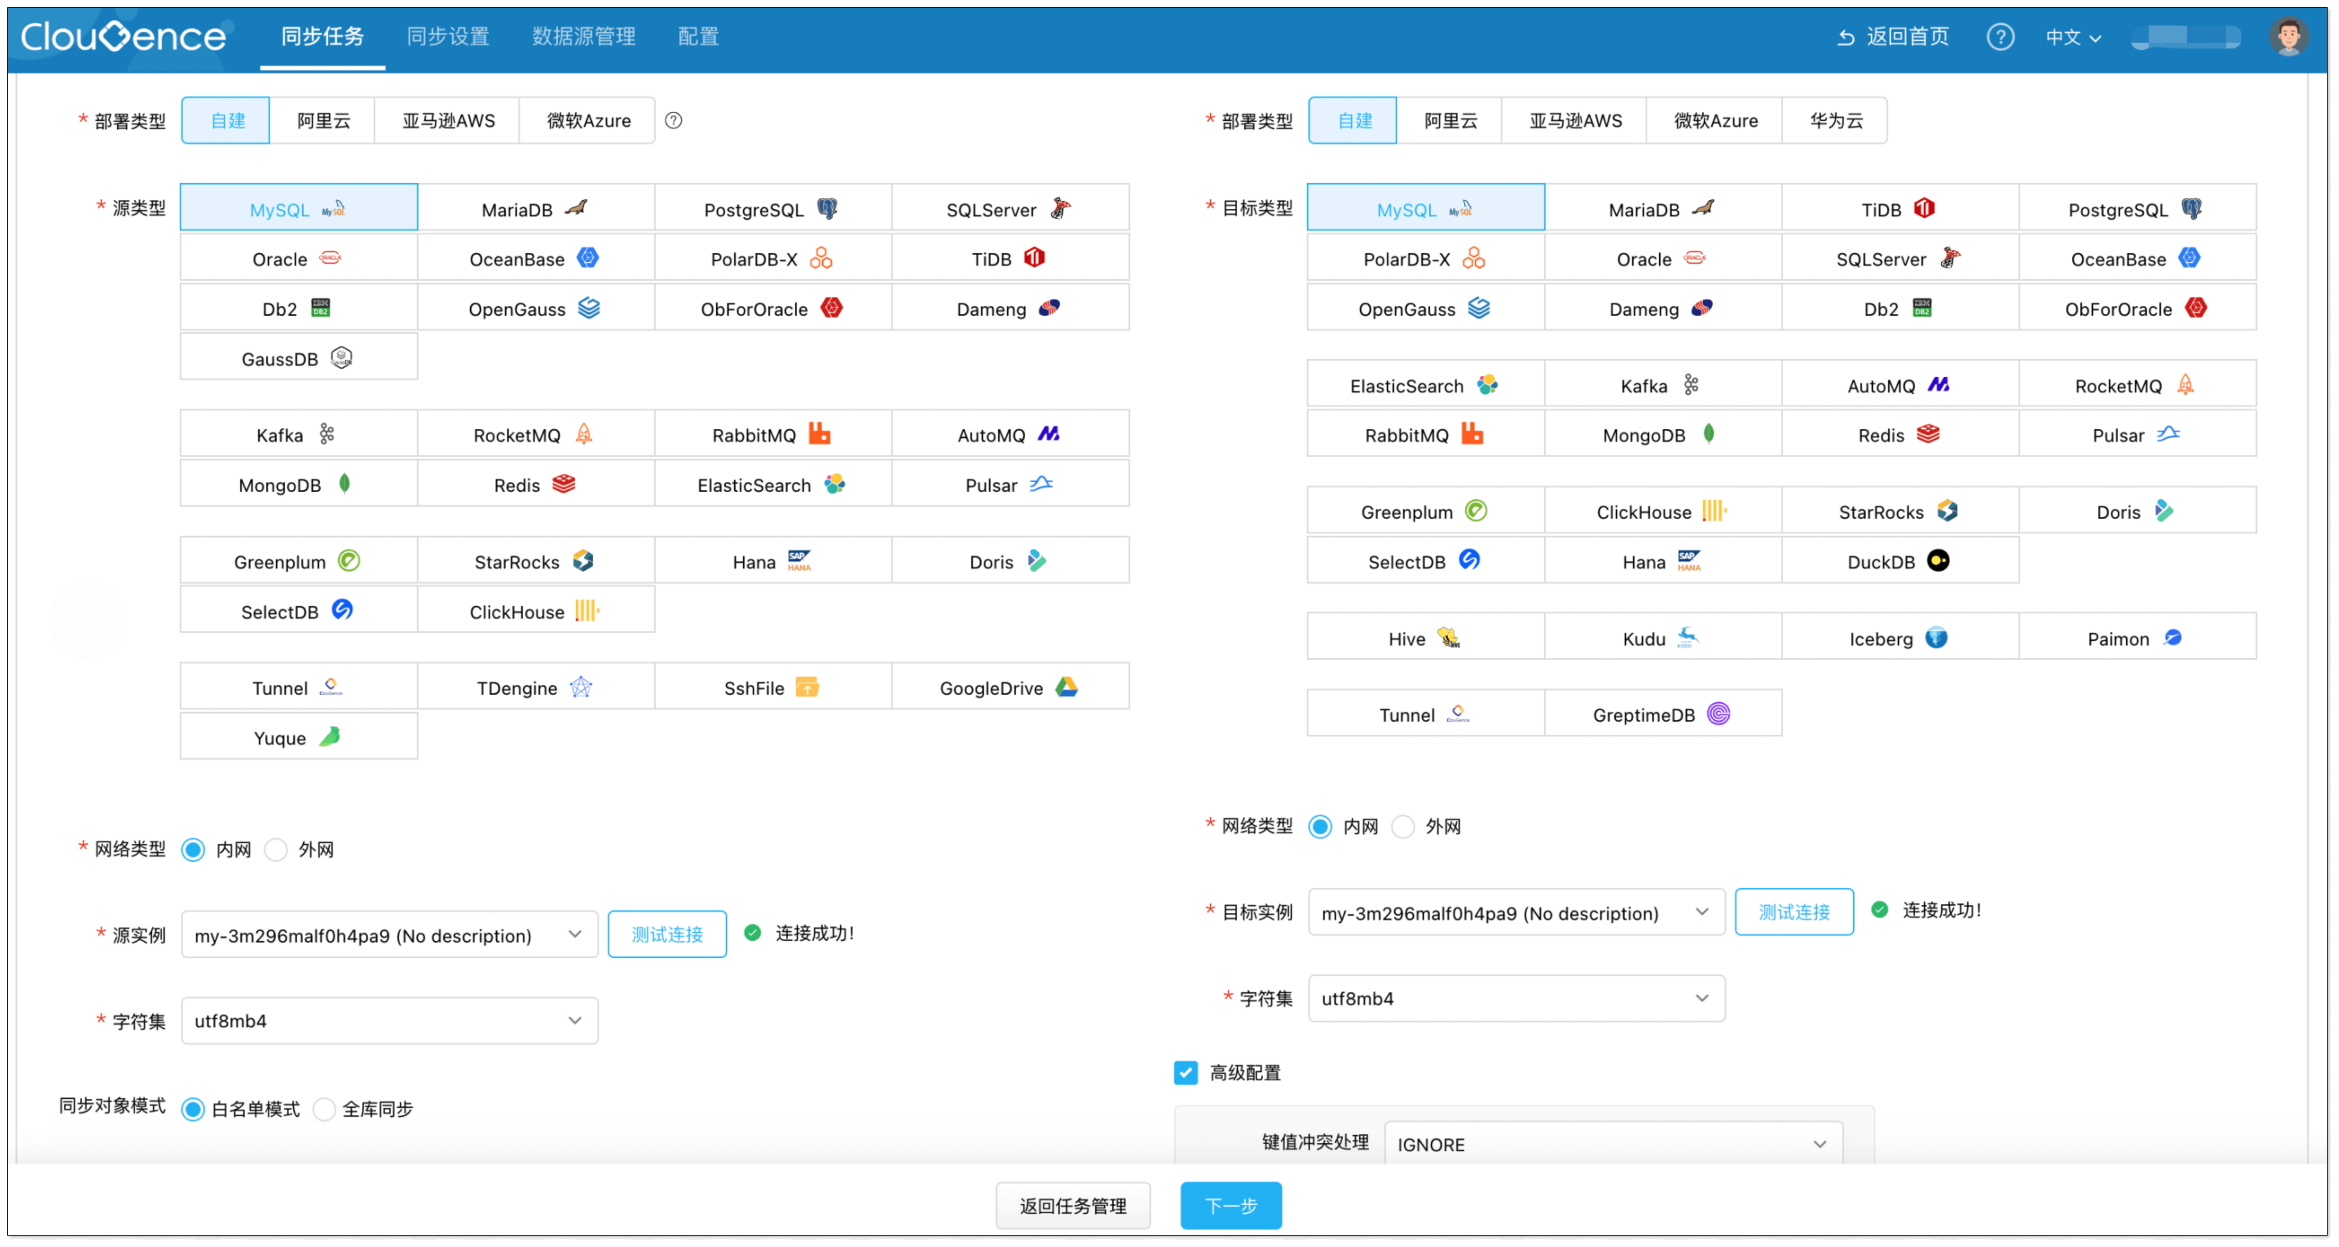
Task: Toggle the 高级配置 checkbox
Action: click(1186, 1073)
